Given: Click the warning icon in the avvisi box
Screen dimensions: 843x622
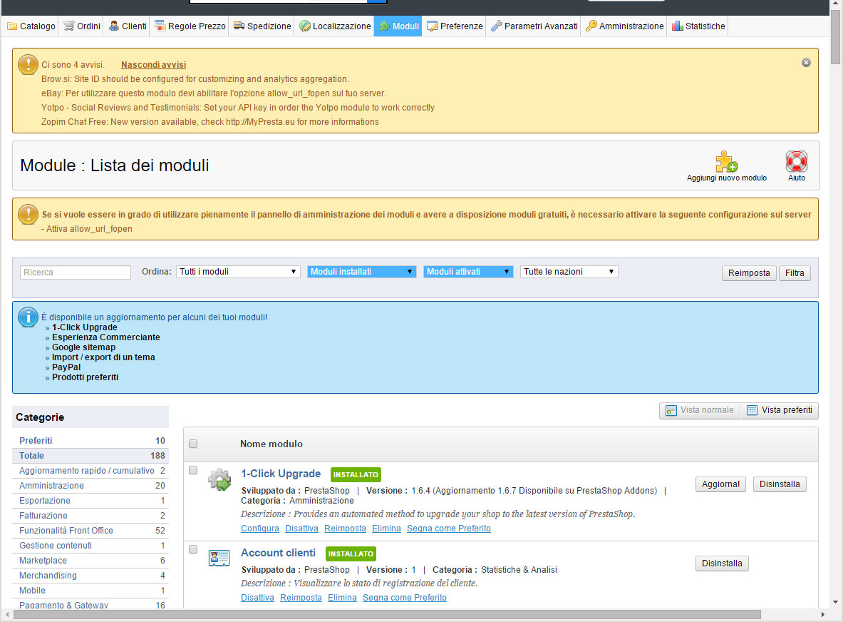Looking at the screenshot, I should point(28,65).
